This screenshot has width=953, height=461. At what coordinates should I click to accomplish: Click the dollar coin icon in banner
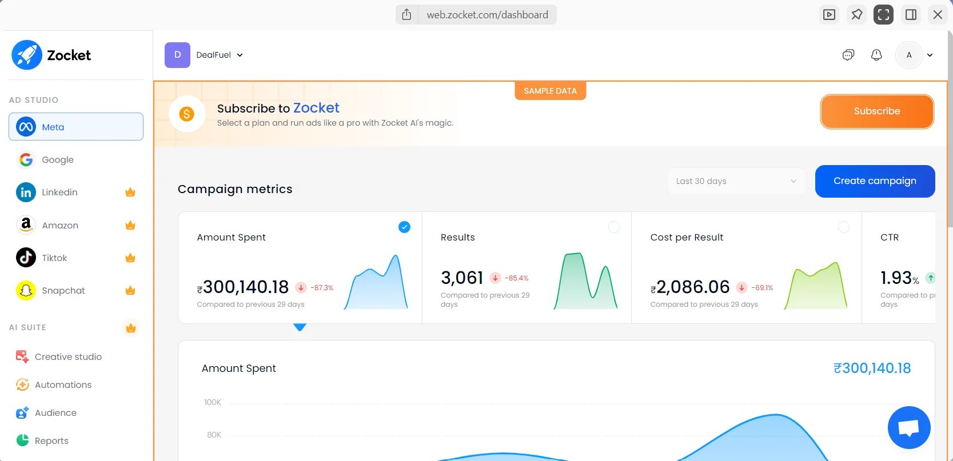[186, 114]
